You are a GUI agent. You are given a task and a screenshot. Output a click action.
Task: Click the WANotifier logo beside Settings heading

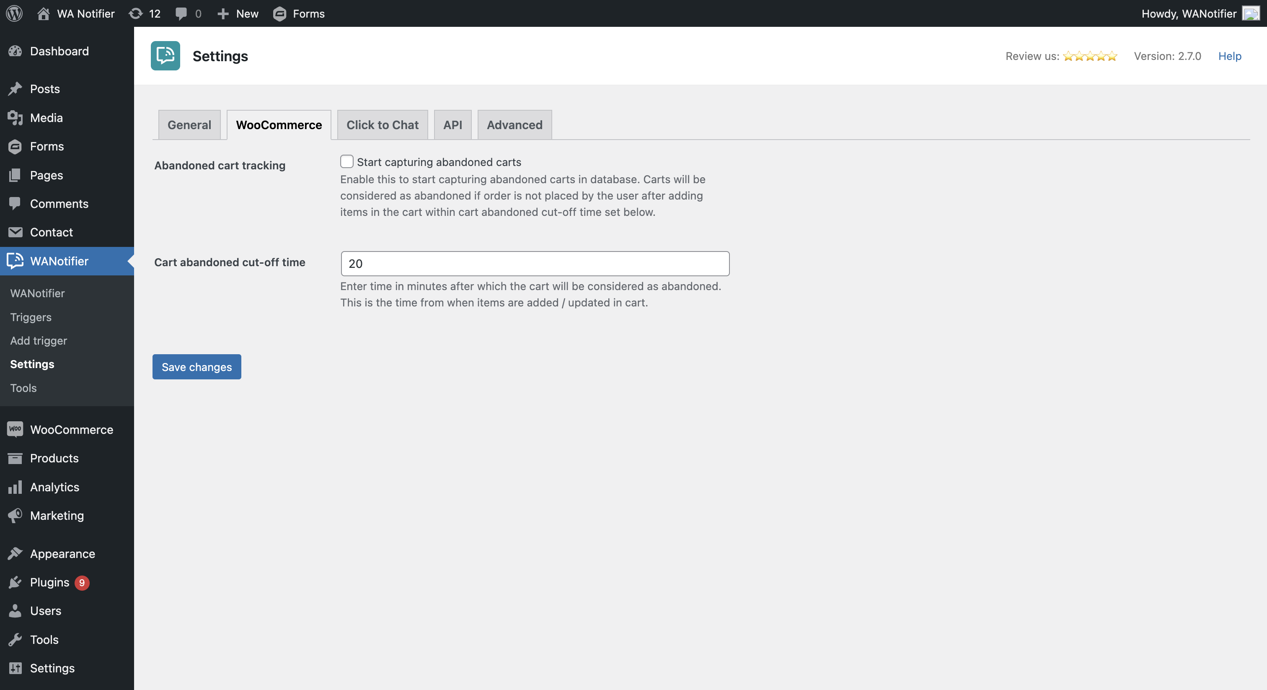pos(165,56)
